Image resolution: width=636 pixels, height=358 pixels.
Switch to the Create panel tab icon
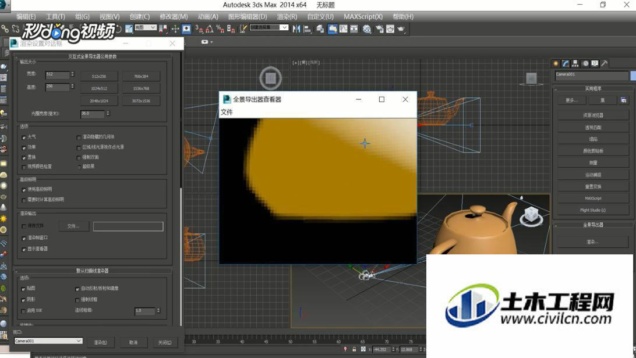(x=556, y=63)
